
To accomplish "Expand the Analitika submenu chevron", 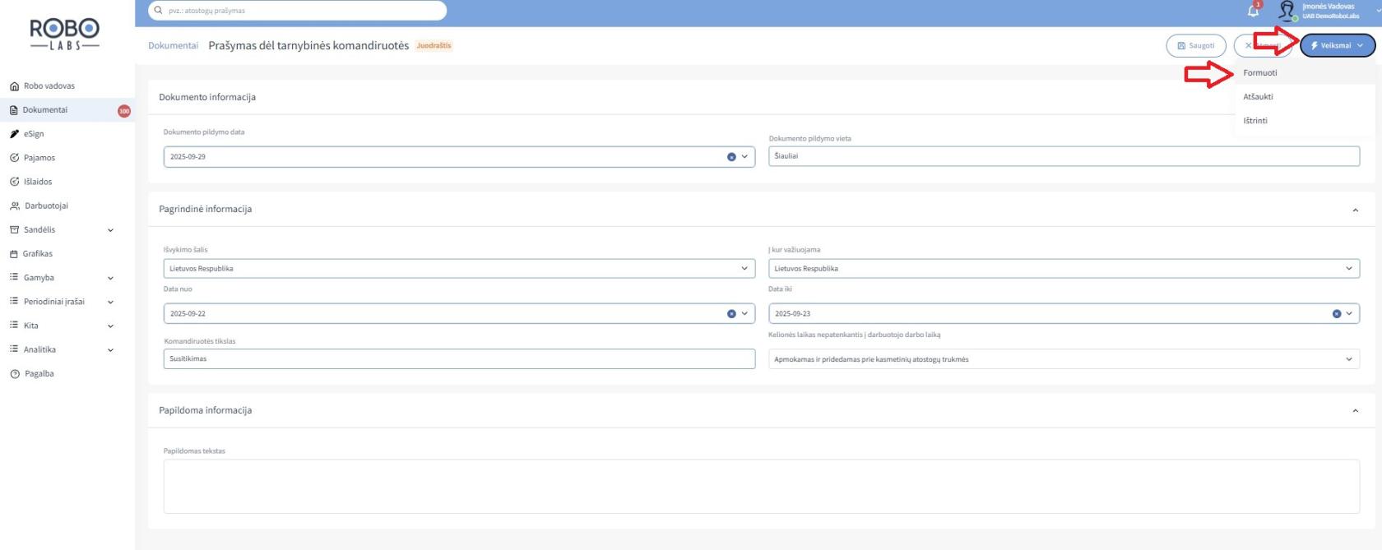I will (x=111, y=349).
